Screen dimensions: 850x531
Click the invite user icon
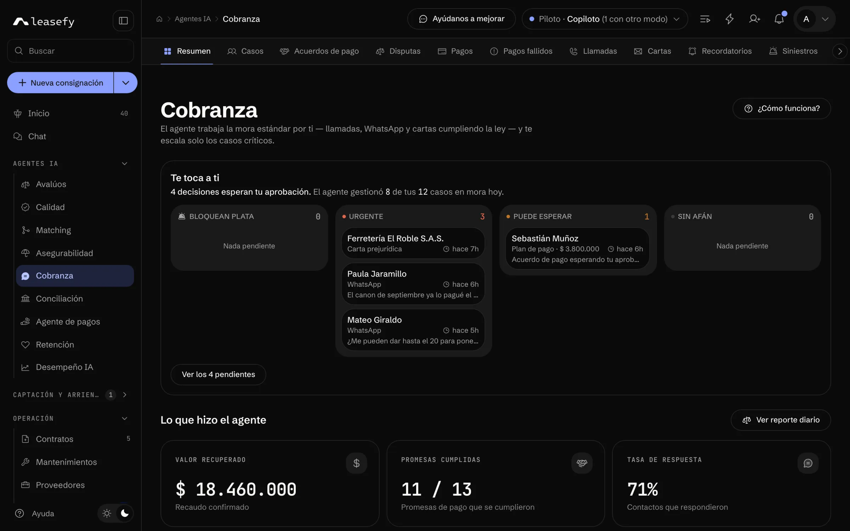pyautogui.click(x=754, y=19)
